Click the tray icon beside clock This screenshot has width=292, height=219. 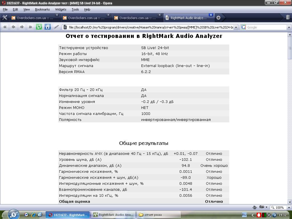[275, 215]
